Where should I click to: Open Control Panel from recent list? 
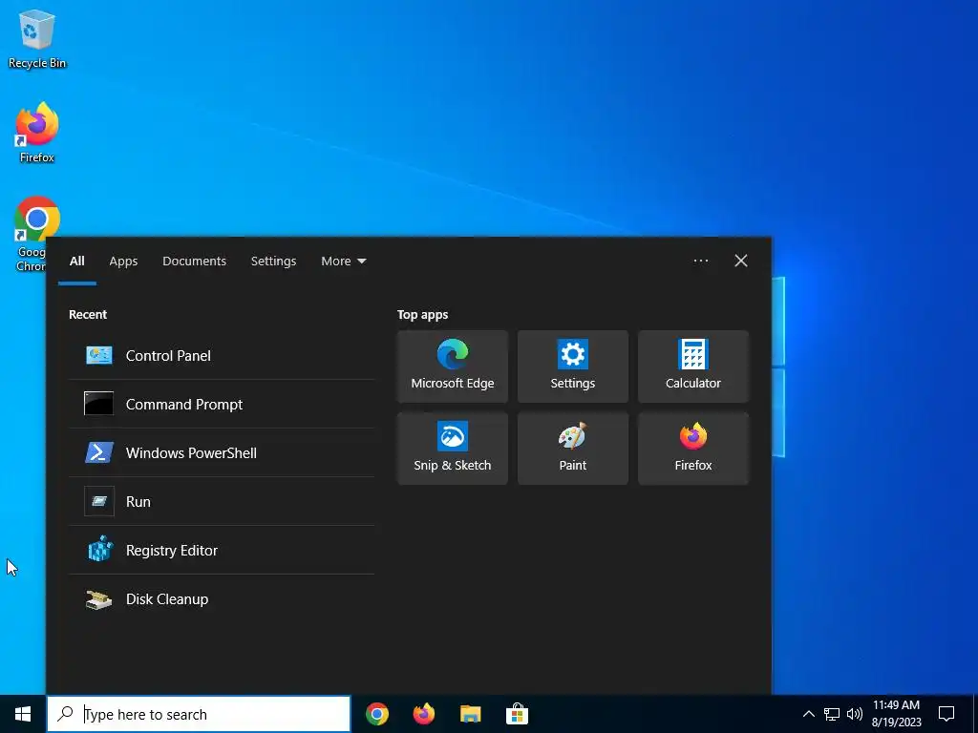pos(222,356)
